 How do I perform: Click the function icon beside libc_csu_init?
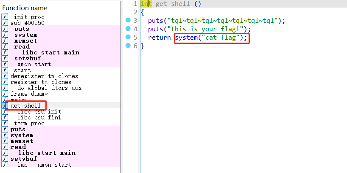[5, 111]
